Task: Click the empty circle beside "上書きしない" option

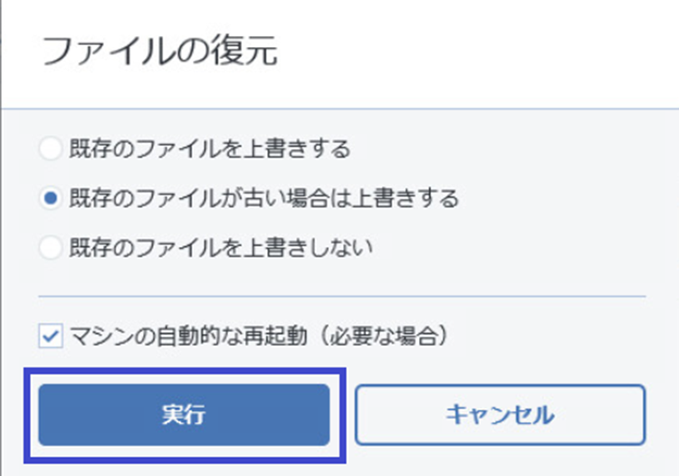Action: click(51, 246)
